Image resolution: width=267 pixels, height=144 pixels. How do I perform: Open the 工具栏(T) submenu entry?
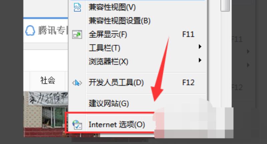click(x=104, y=48)
